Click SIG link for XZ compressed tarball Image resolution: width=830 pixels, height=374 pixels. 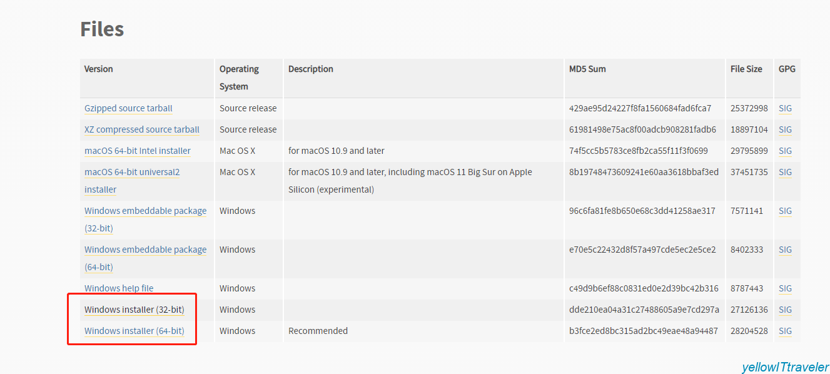[x=785, y=129]
